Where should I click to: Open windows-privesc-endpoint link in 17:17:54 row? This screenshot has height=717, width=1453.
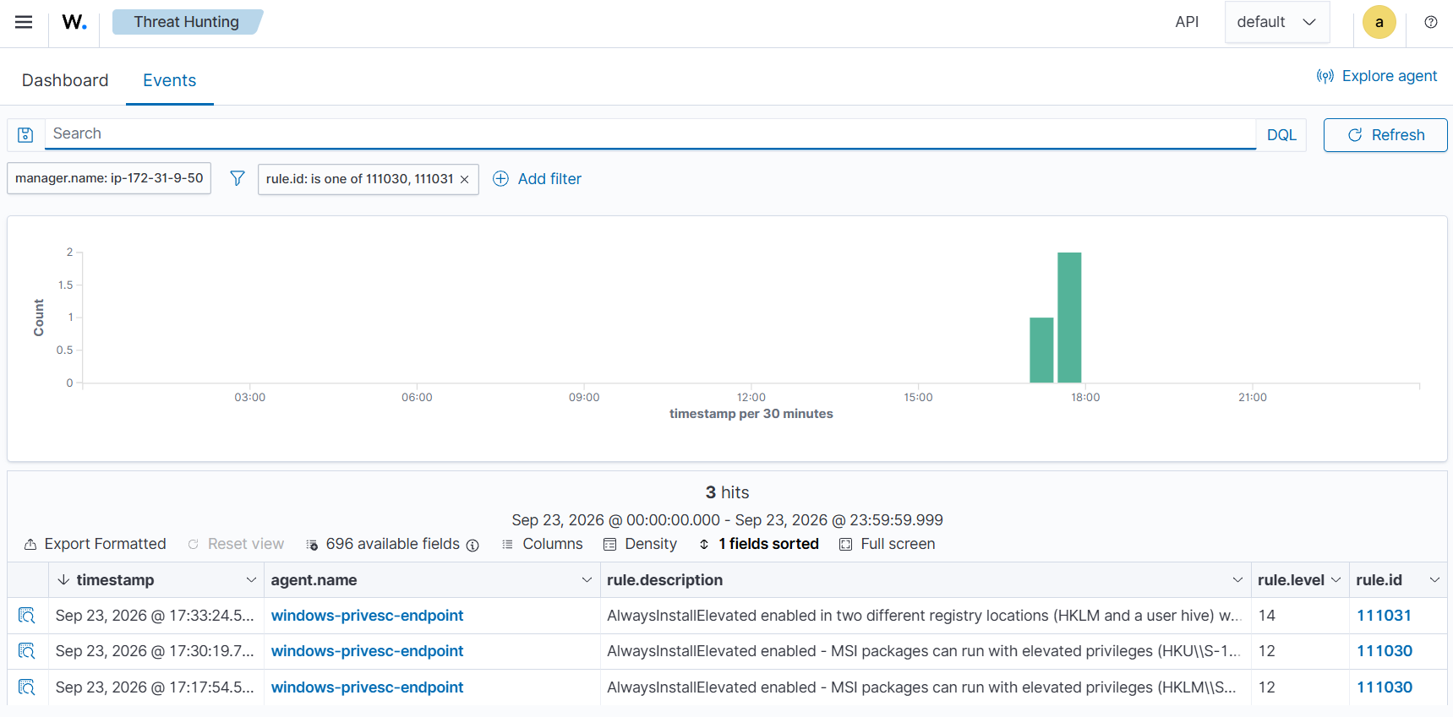367,687
